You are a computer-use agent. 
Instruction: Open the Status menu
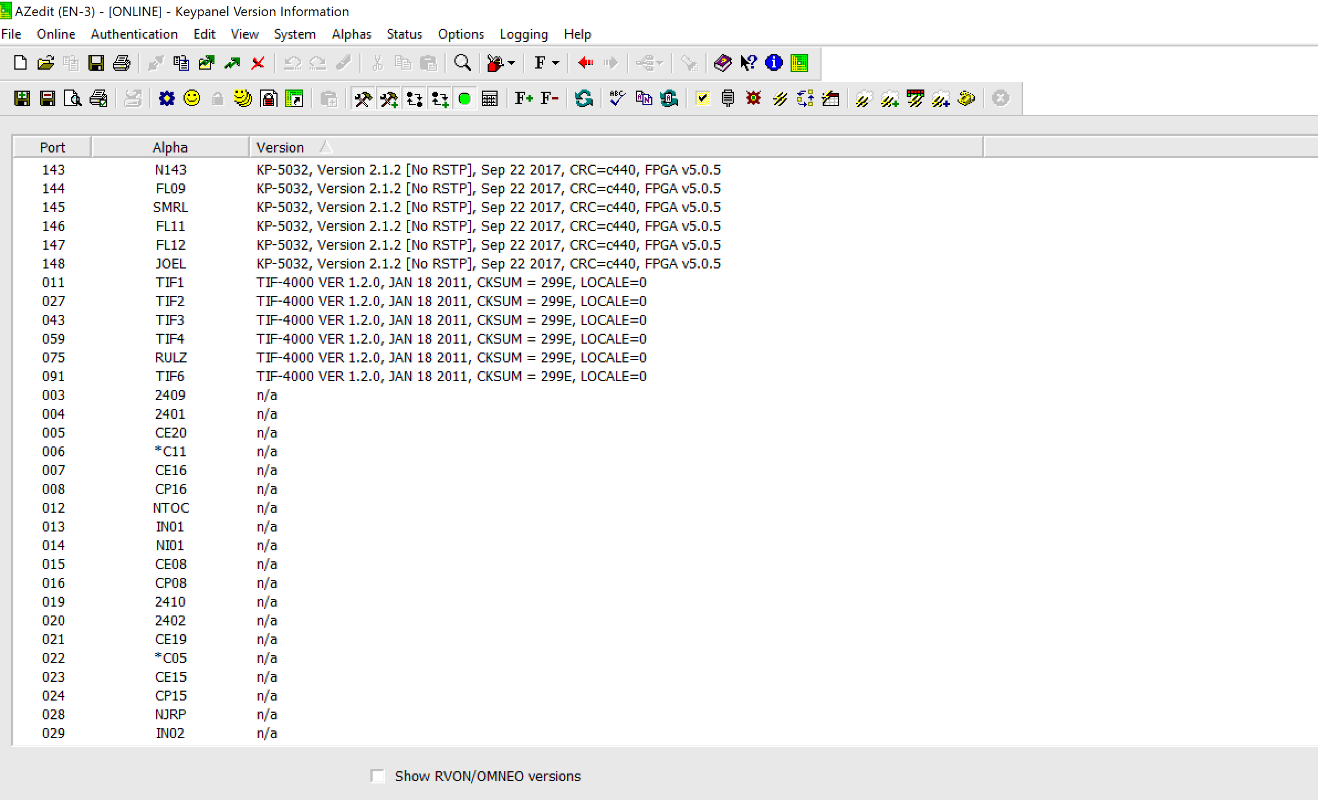(405, 34)
